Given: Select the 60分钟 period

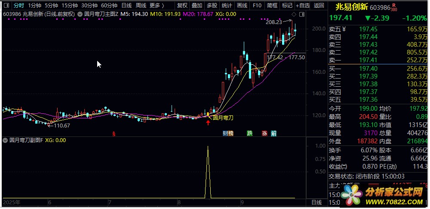Looking at the screenshot, I should pos(109,5).
